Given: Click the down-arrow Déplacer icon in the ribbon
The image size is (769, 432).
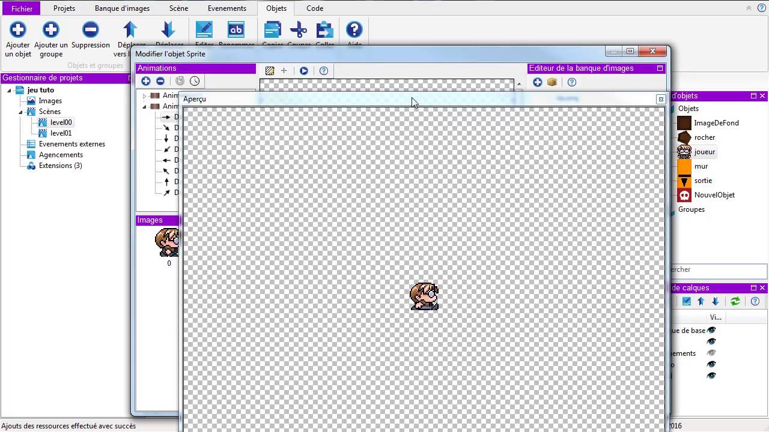Looking at the screenshot, I should click(168, 29).
